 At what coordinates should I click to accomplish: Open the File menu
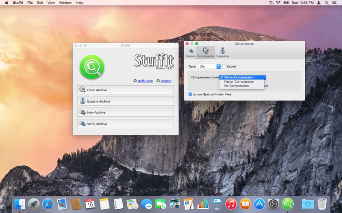30,3
